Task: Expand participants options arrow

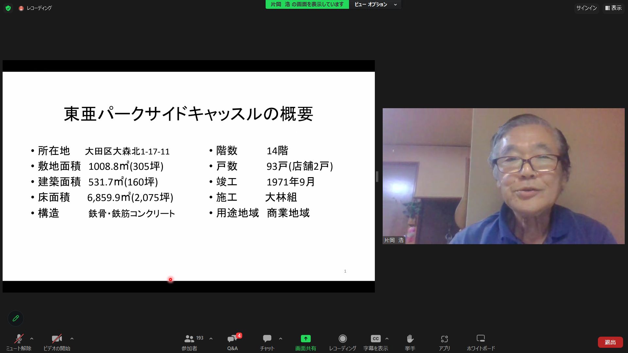Action: pos(211,339)
